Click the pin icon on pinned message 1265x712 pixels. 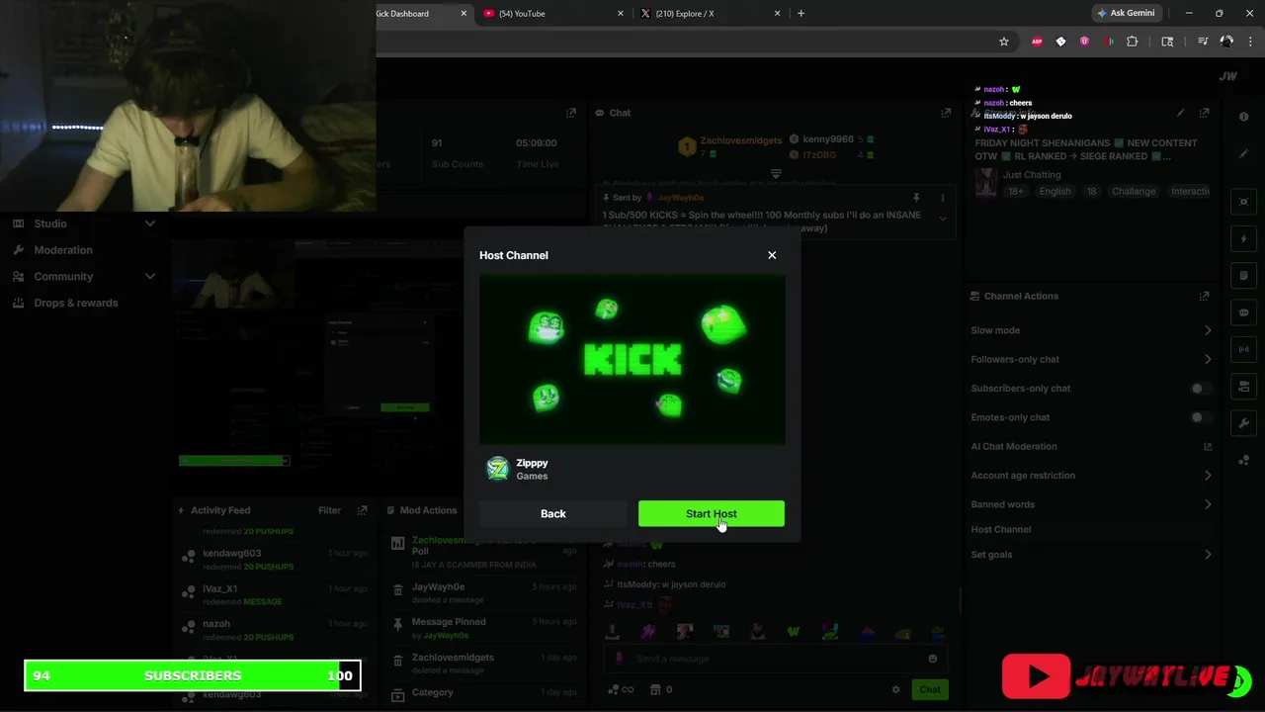click(916, 198)
